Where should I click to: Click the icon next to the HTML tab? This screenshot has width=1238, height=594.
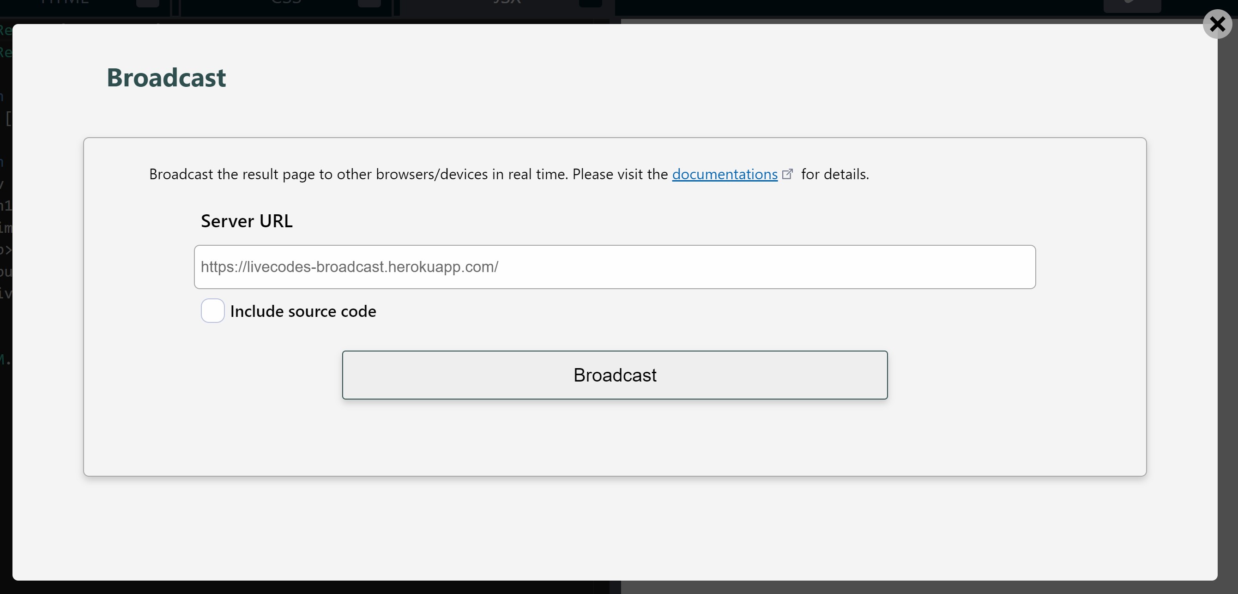148,4
